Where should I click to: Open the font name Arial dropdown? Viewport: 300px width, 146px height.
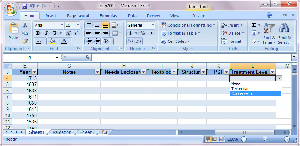62,25
